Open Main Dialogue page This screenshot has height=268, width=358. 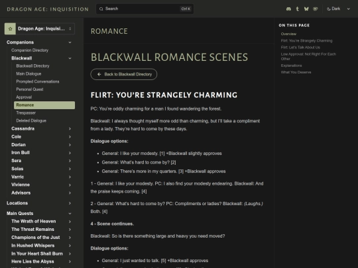point(29,74)
